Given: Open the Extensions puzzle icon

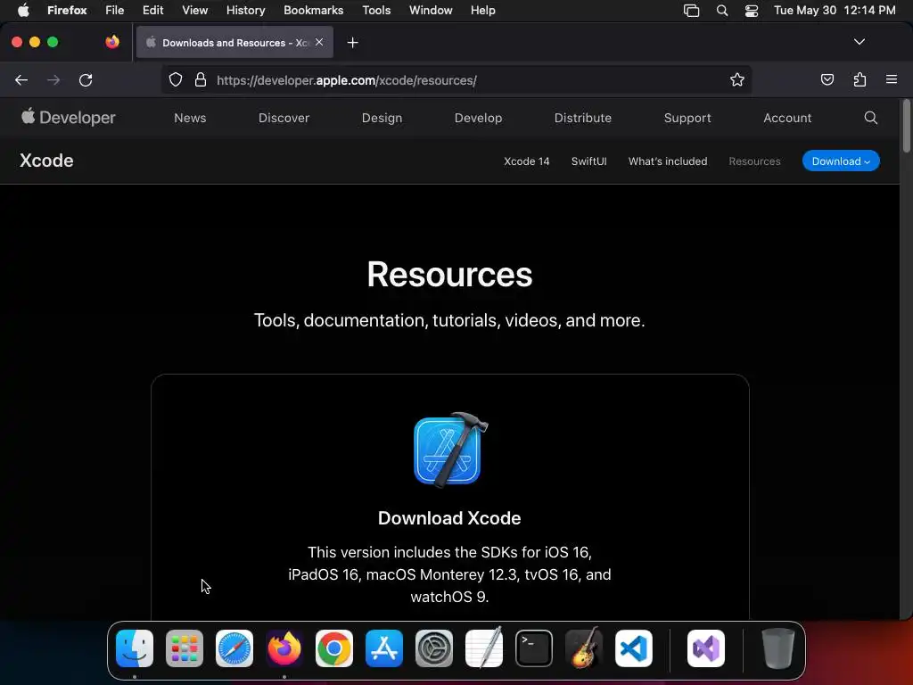Looking at the screenshot, I should pos(860,79).
